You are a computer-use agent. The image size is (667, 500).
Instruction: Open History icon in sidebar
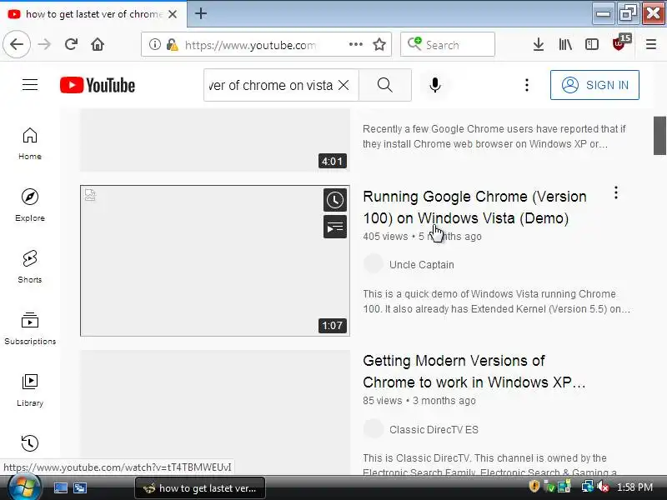pyautogui.click(x=30, y=443)
